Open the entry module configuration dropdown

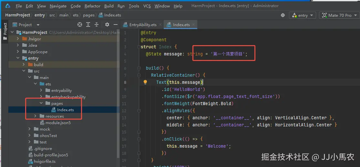pos(303,15)
